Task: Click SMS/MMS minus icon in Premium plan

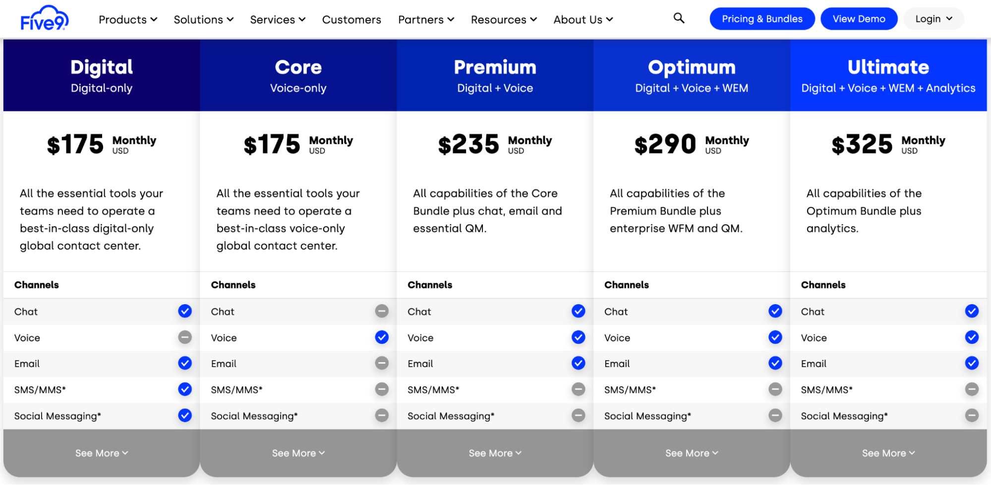Action: click(578, 389)
